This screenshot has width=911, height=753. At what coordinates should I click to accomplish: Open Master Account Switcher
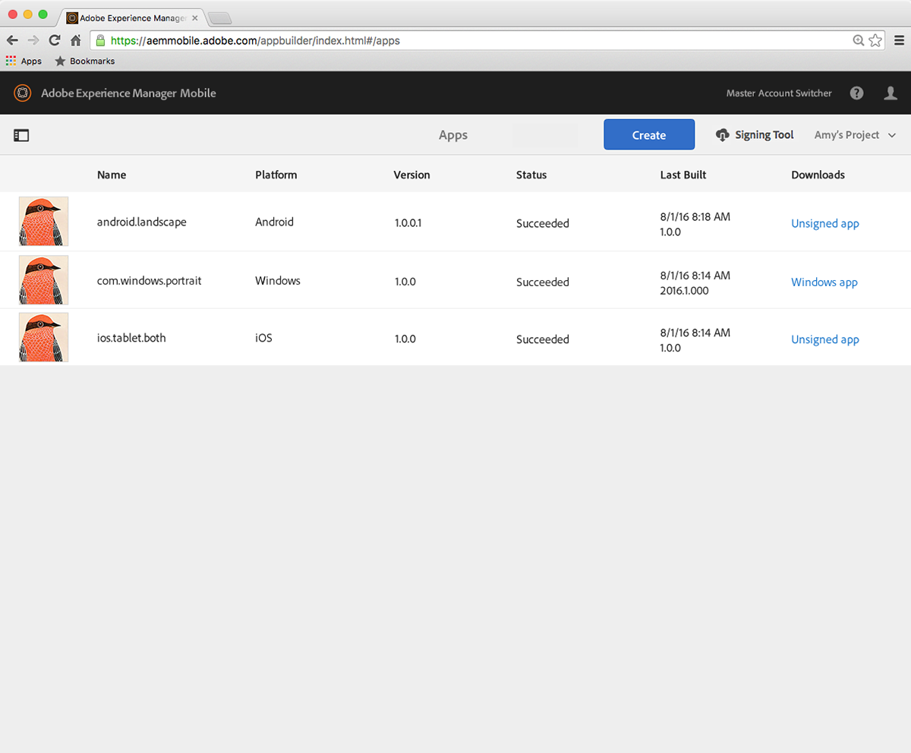coord(779,93)
